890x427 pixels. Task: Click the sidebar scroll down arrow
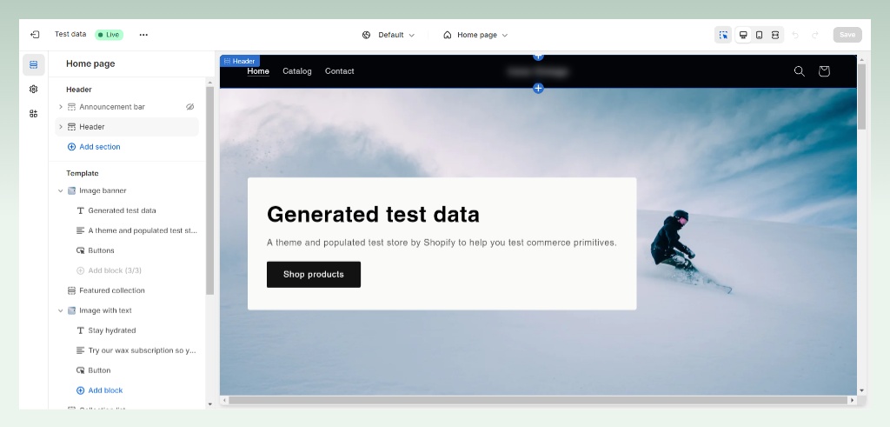point(209,404)
